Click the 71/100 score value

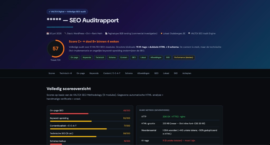pos(127,126)
